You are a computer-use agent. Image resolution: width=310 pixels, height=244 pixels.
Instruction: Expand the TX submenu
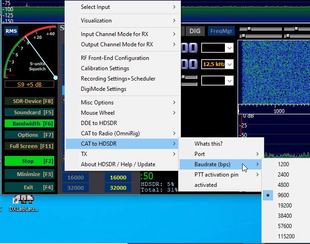(123, 154)
